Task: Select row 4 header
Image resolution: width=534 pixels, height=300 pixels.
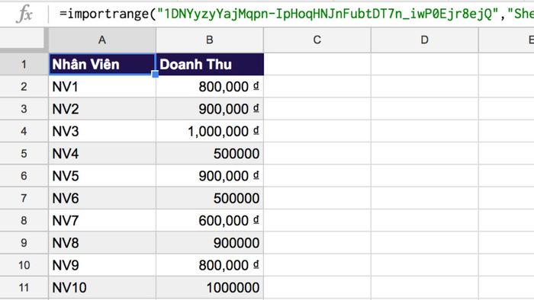Action: (24, 131)
